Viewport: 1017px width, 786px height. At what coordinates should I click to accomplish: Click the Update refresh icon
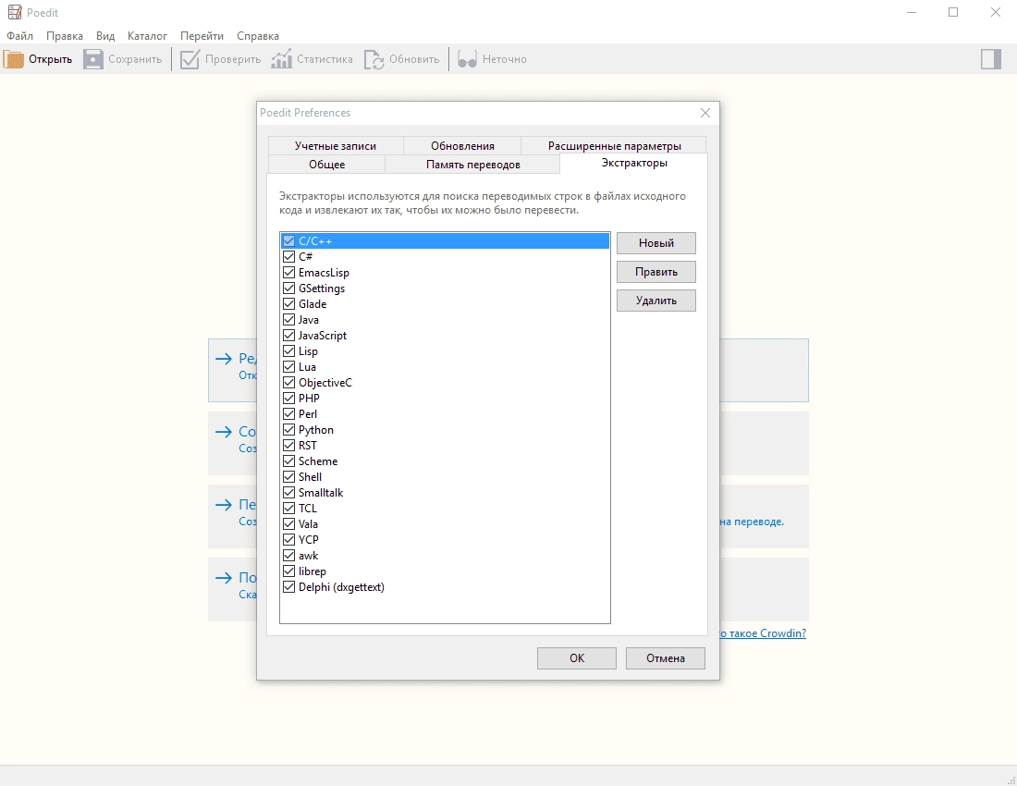click(374, 59)
